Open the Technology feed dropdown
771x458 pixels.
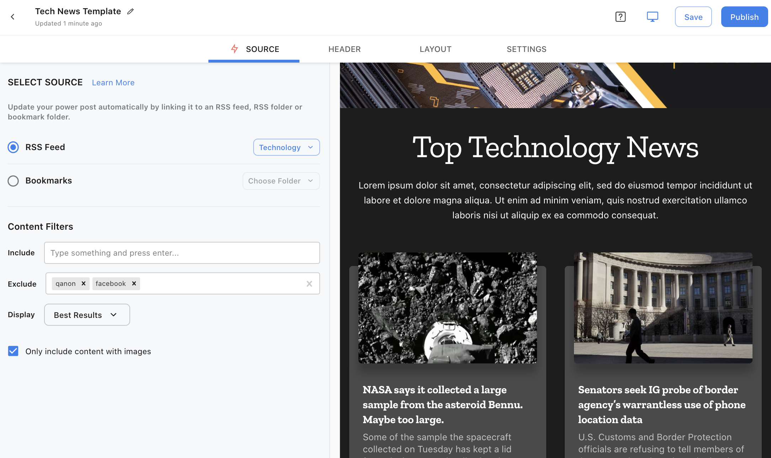286,147
